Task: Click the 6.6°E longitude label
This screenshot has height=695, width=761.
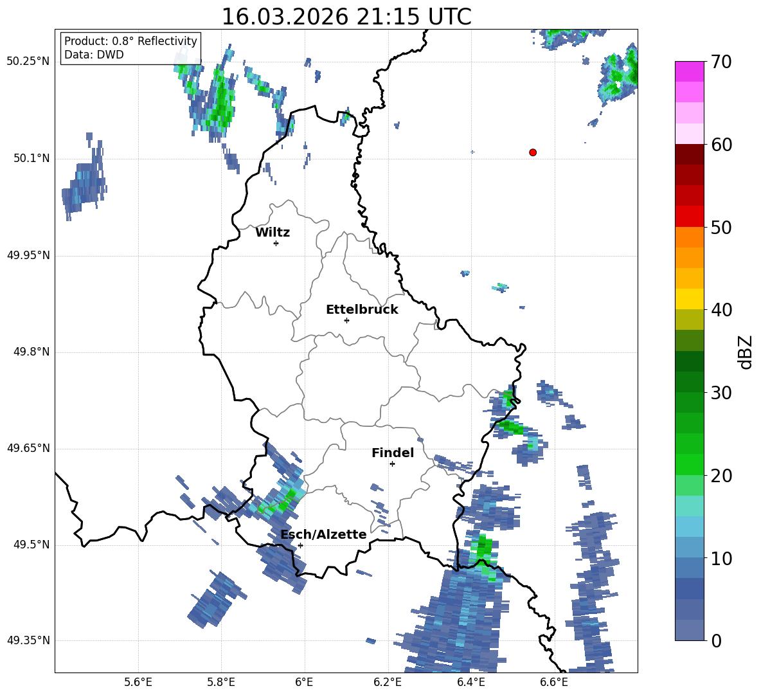Action: click(x=554, y=682)
